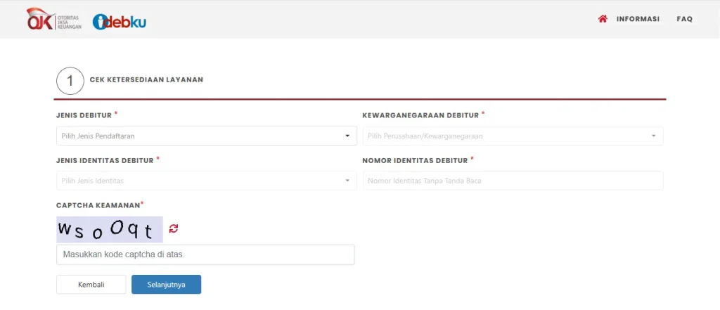Click the captcha image

pyautogui.click(x=110, y=229)
